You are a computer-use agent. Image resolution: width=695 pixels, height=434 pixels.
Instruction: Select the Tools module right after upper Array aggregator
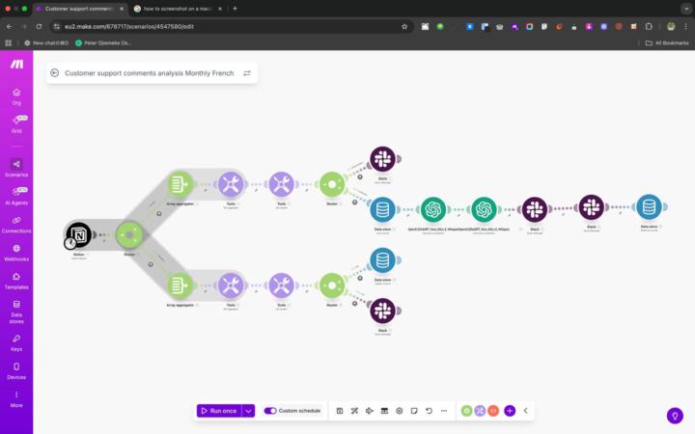231,184
